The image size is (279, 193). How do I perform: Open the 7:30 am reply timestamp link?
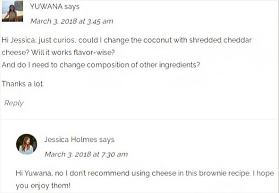click(x=86, y=154)
